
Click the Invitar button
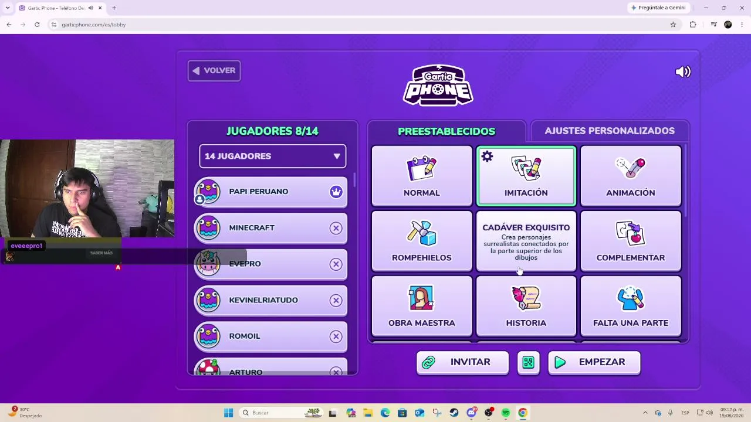462,362
